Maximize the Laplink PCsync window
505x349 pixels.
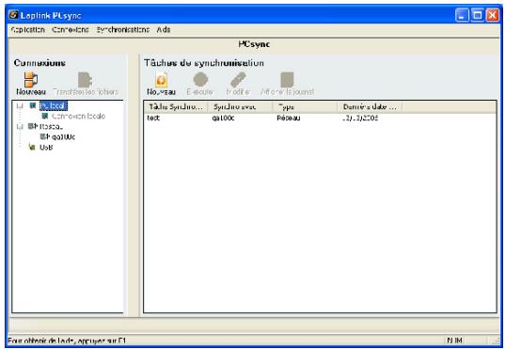[x=478, y=15]
